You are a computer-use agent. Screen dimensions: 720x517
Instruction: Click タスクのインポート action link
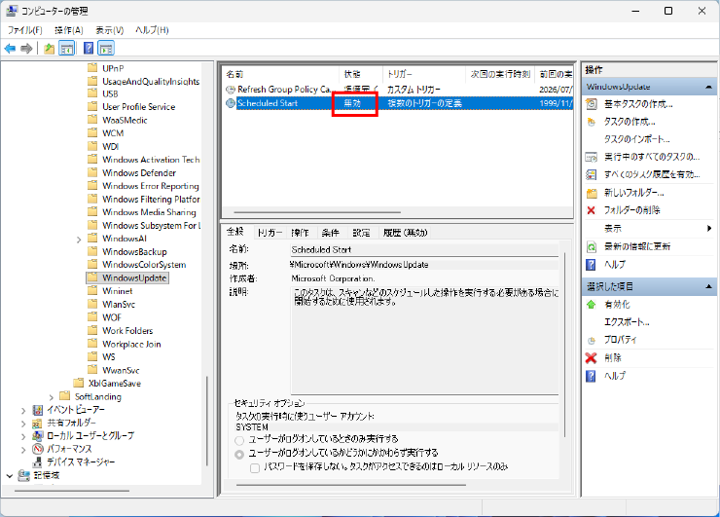coord(637,139)
